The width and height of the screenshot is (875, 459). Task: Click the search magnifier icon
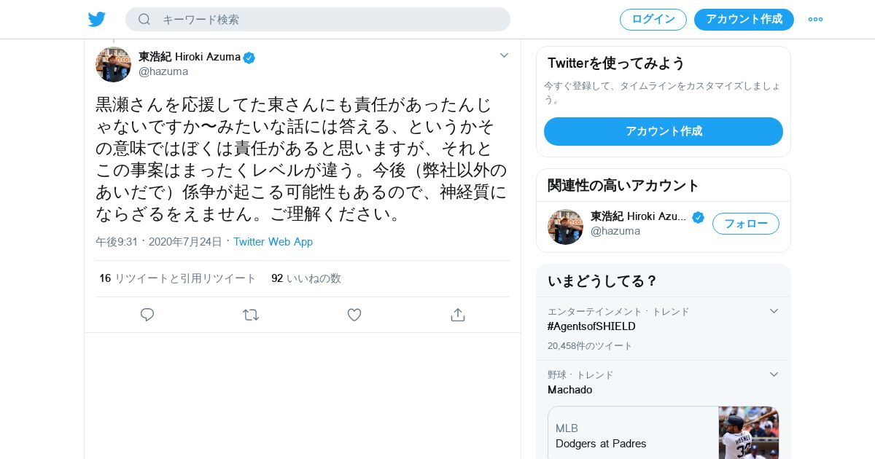(x=144, y=20)
